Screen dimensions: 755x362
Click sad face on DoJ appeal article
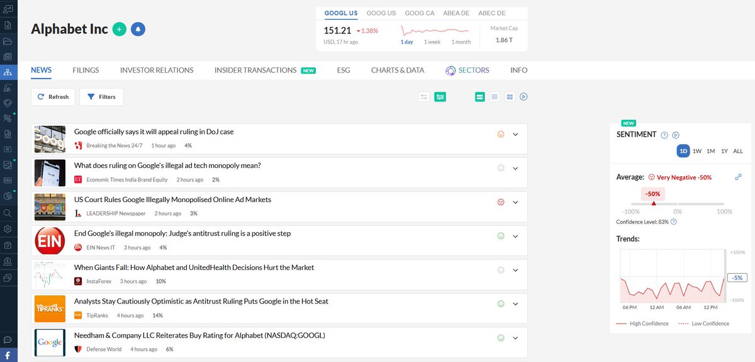click(501, 134)
